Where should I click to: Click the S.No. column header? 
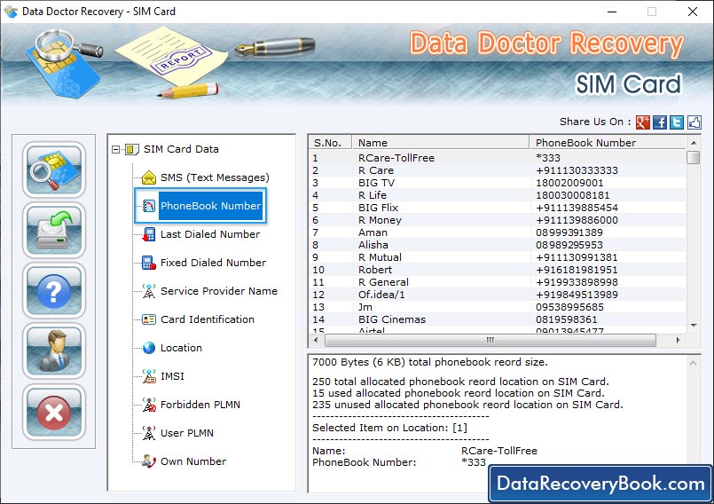point(330,143)
